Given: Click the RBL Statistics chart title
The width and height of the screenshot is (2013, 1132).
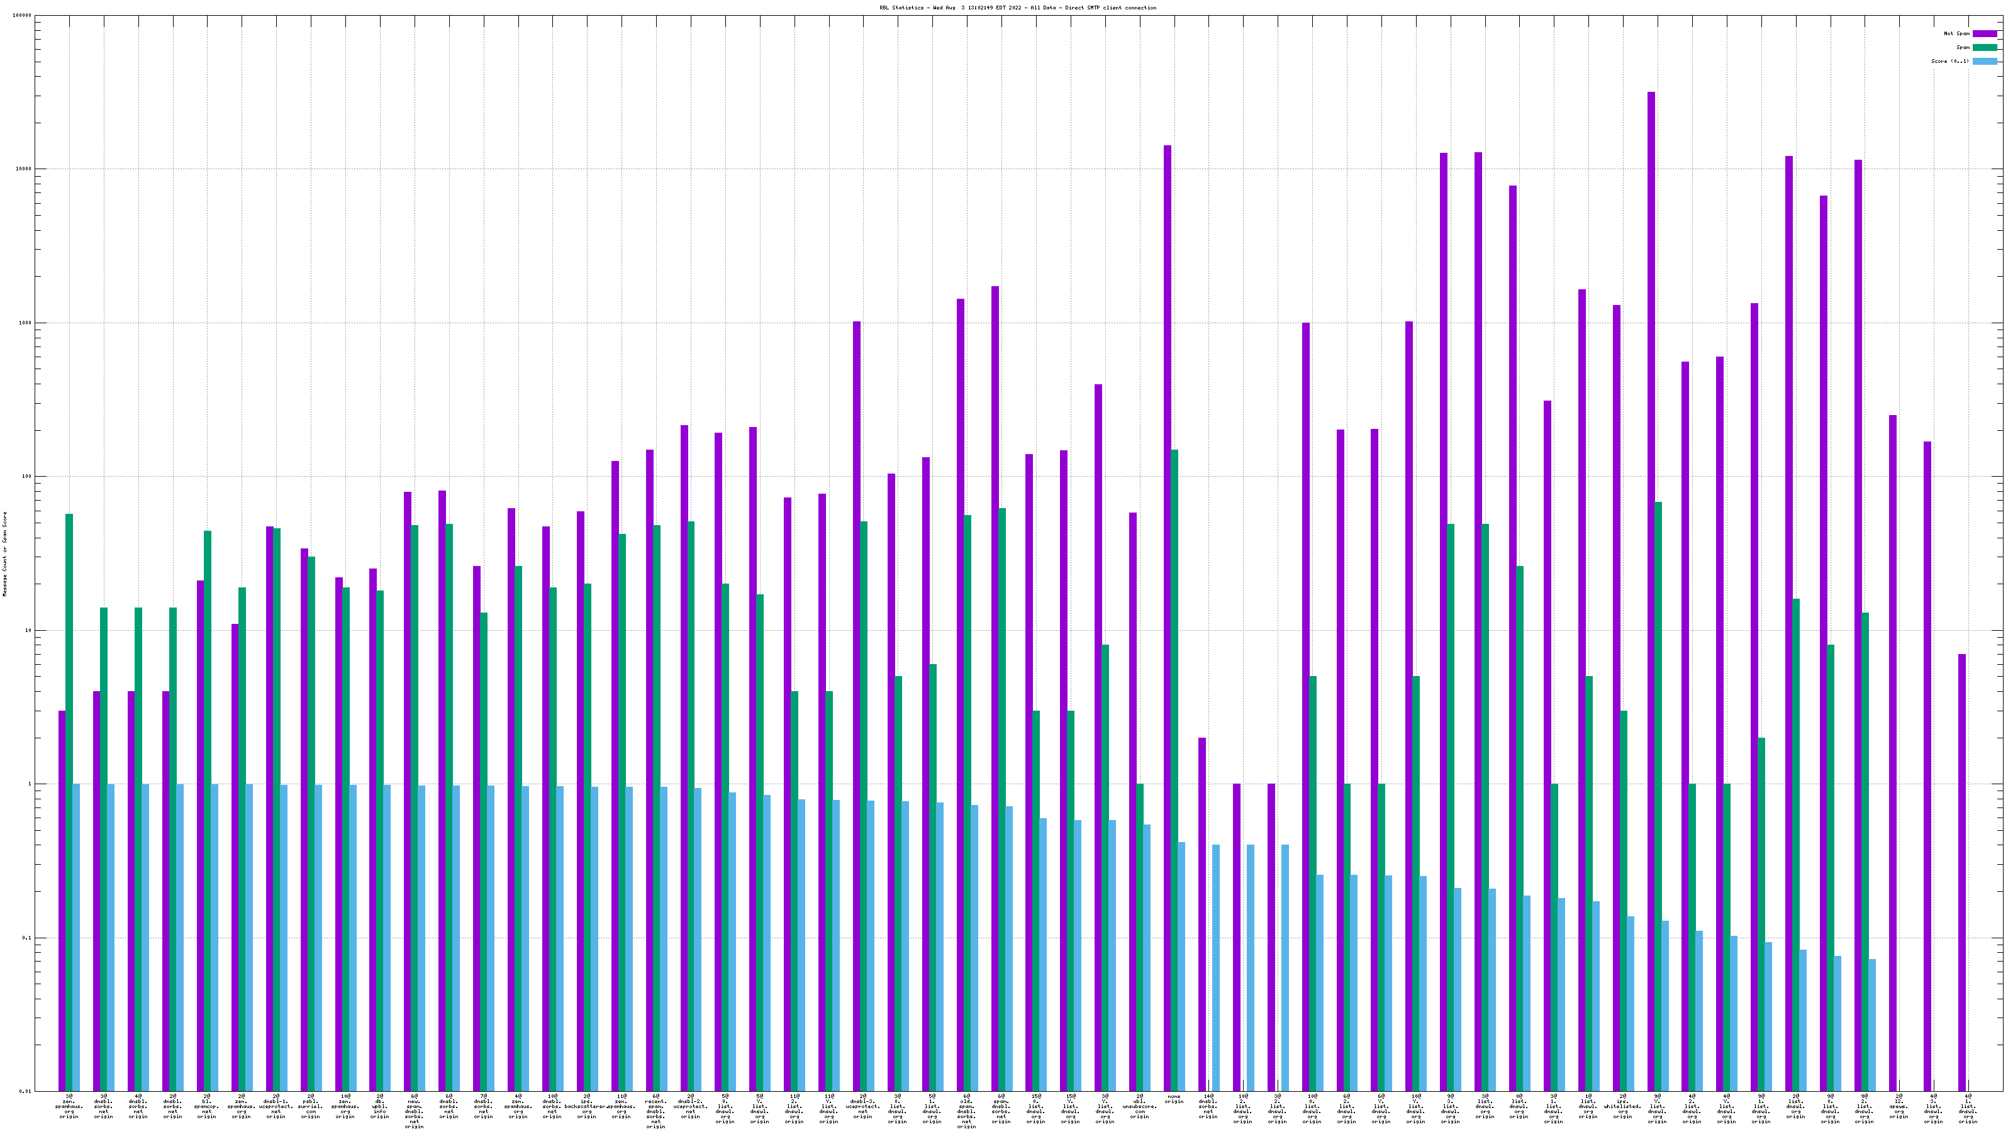Looking at the screenshot, I should click(1017, 8).
